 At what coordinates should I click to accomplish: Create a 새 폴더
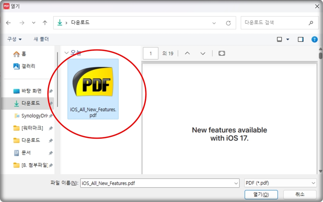[x=41, y=39]
